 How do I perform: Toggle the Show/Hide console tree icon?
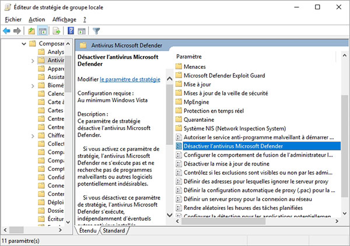tap(43, 31)
